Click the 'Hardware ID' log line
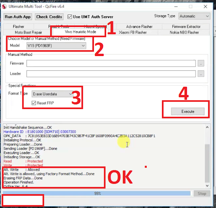Screen dimensions: 216x208 pyautogui.click(x=40, y=132)
